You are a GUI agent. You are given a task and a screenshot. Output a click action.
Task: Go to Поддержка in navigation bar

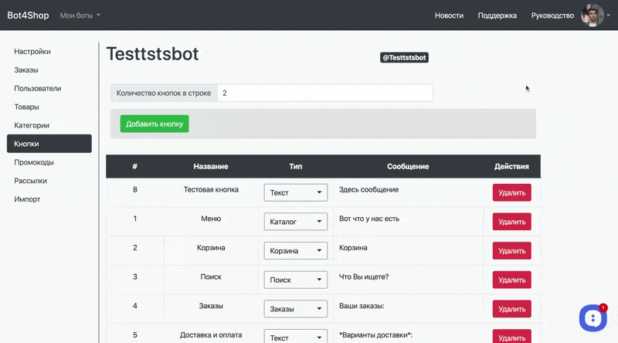(497, 15)
